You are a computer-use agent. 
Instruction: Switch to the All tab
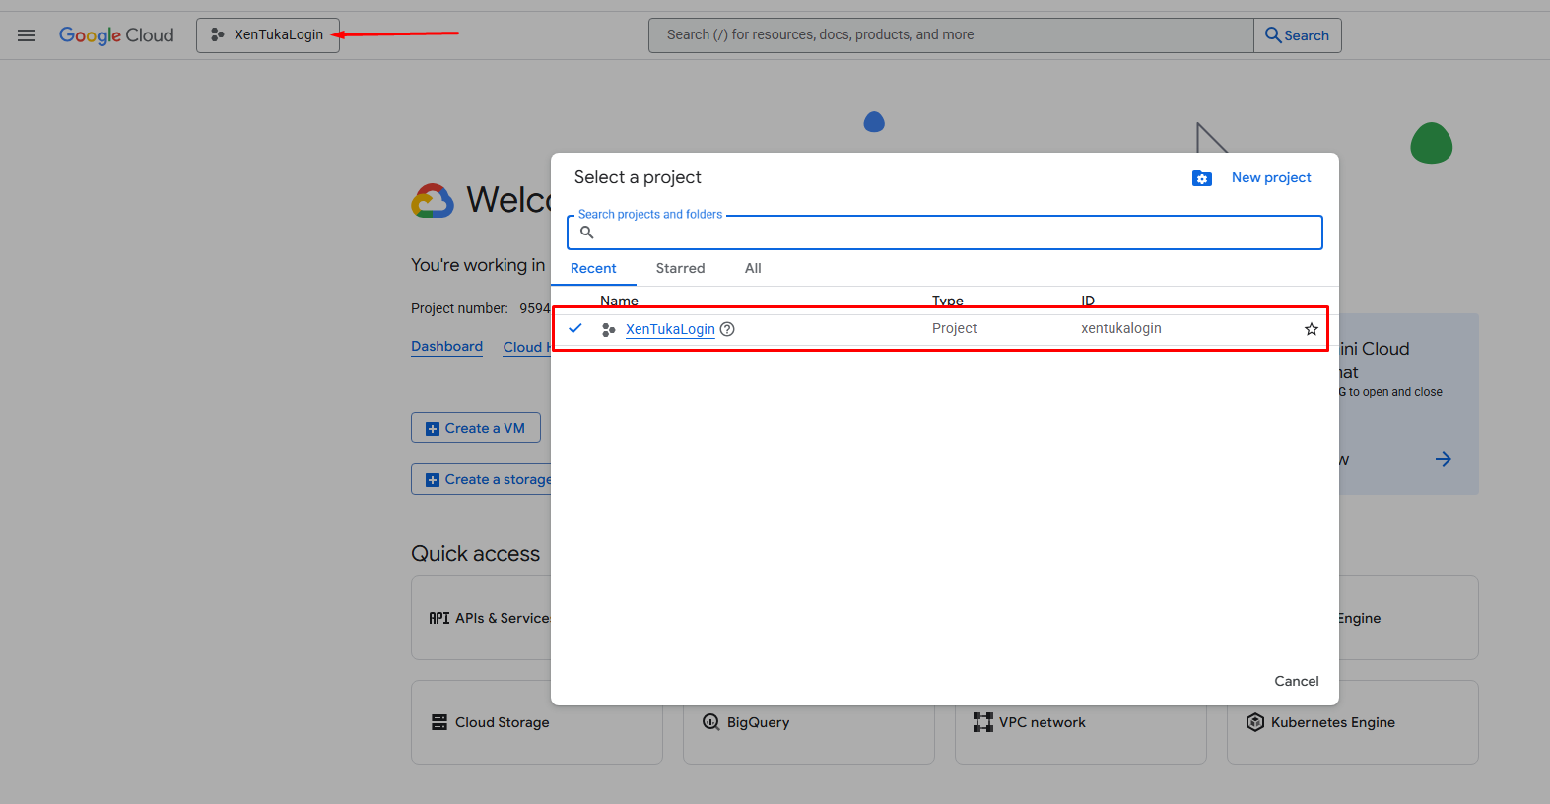pyautogui.click(x=753, y=268)
